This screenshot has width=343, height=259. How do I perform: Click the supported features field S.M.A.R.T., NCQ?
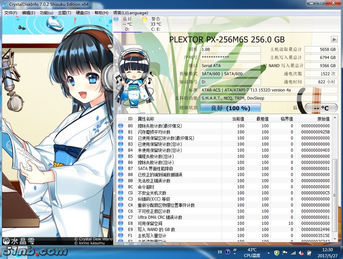269,98
